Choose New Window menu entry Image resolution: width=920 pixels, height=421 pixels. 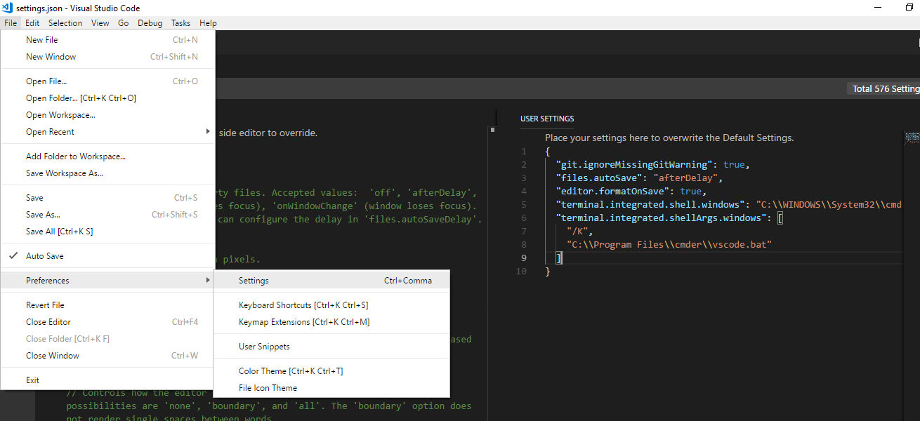click(107, 57)
